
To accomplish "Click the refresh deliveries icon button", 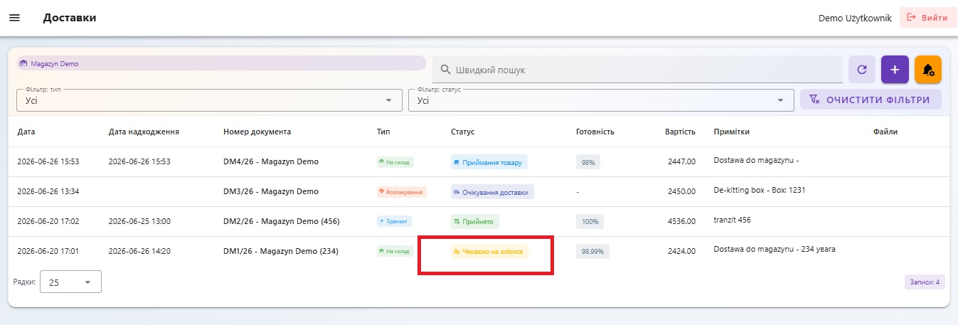I will 862,70.
